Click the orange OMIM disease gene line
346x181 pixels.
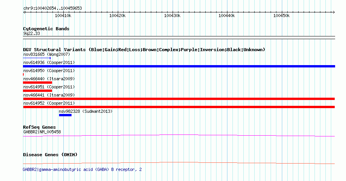pos(179,163)
